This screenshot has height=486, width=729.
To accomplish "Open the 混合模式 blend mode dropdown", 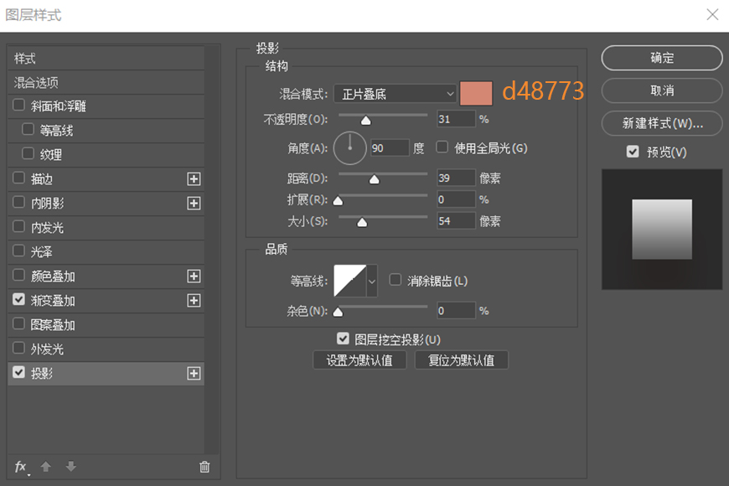I will pyautogui.click(x=394, y=93).
